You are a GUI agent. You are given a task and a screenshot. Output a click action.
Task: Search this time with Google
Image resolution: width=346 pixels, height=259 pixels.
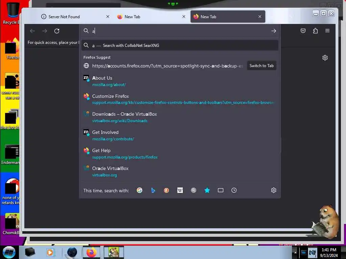click(140, 190)
